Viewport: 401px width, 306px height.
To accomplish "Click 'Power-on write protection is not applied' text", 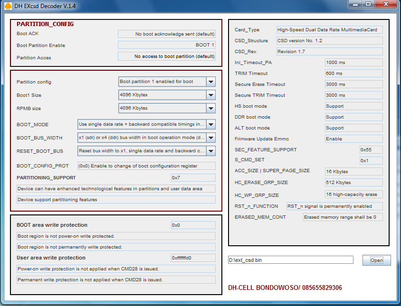I will [x=88, y=269].
